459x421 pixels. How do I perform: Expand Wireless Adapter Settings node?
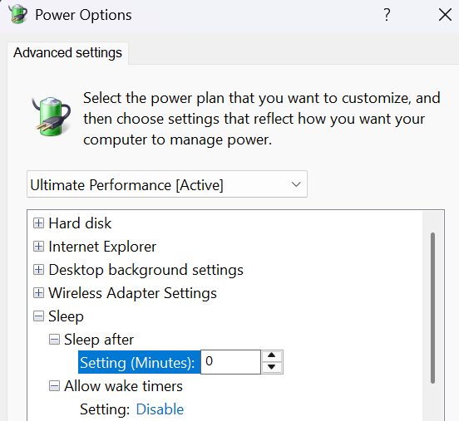tap(38, 293)
